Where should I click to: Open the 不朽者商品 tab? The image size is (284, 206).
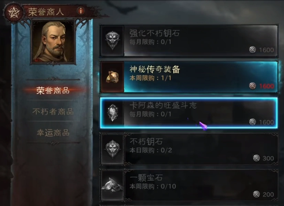pyautogui.click(x=53, y=112)
